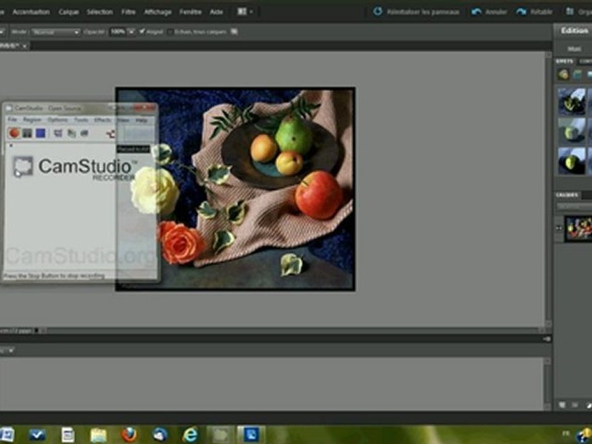The width and height of the screenshot is (592, 444).
Task: Open the layers blend mode dropdown
Action: pos(574,206)
